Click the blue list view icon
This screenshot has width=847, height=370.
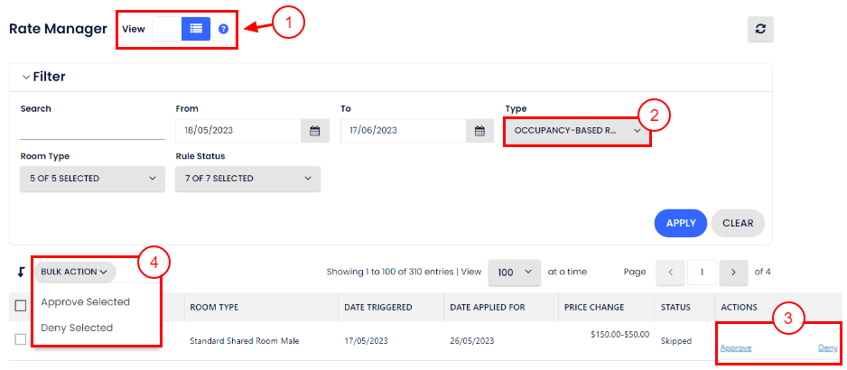click(196, 29)
